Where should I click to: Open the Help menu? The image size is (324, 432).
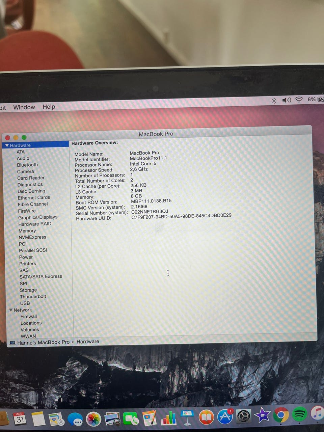click(x=49, y=107)
